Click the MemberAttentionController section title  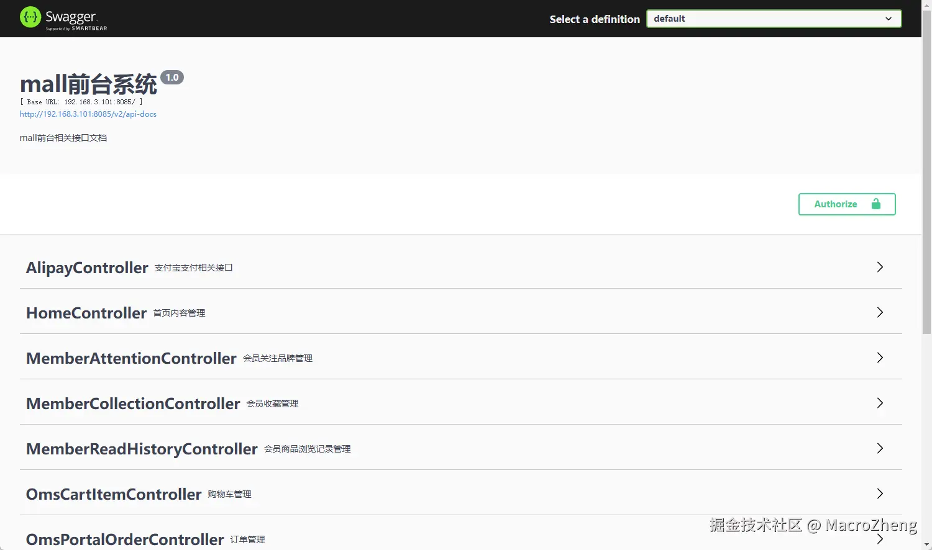[x=131, y=358]
